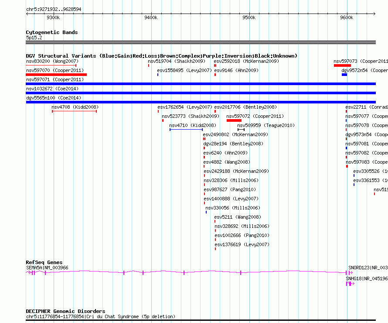Click the chr5:9271932..9628594 coordinate label
Screen dimensions: 388x323
click(54, 9)
